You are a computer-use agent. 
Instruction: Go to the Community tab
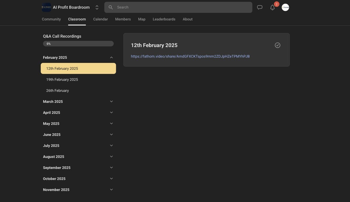(x=51, y=19)
